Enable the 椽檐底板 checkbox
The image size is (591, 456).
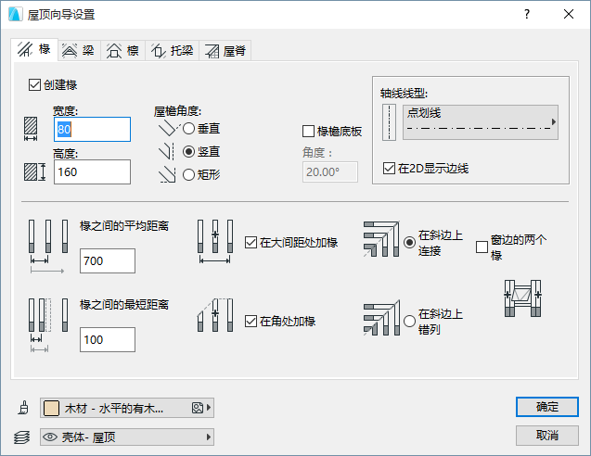[310, 132]
